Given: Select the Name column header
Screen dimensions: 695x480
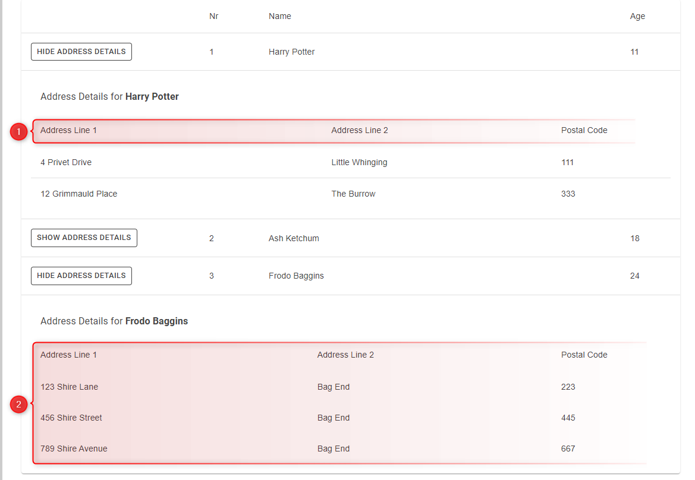Looking at the screenshot, I should (x=279, y=16).
